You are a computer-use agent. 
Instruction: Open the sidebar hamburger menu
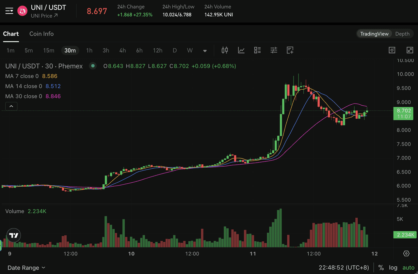[x=9, y=10]
